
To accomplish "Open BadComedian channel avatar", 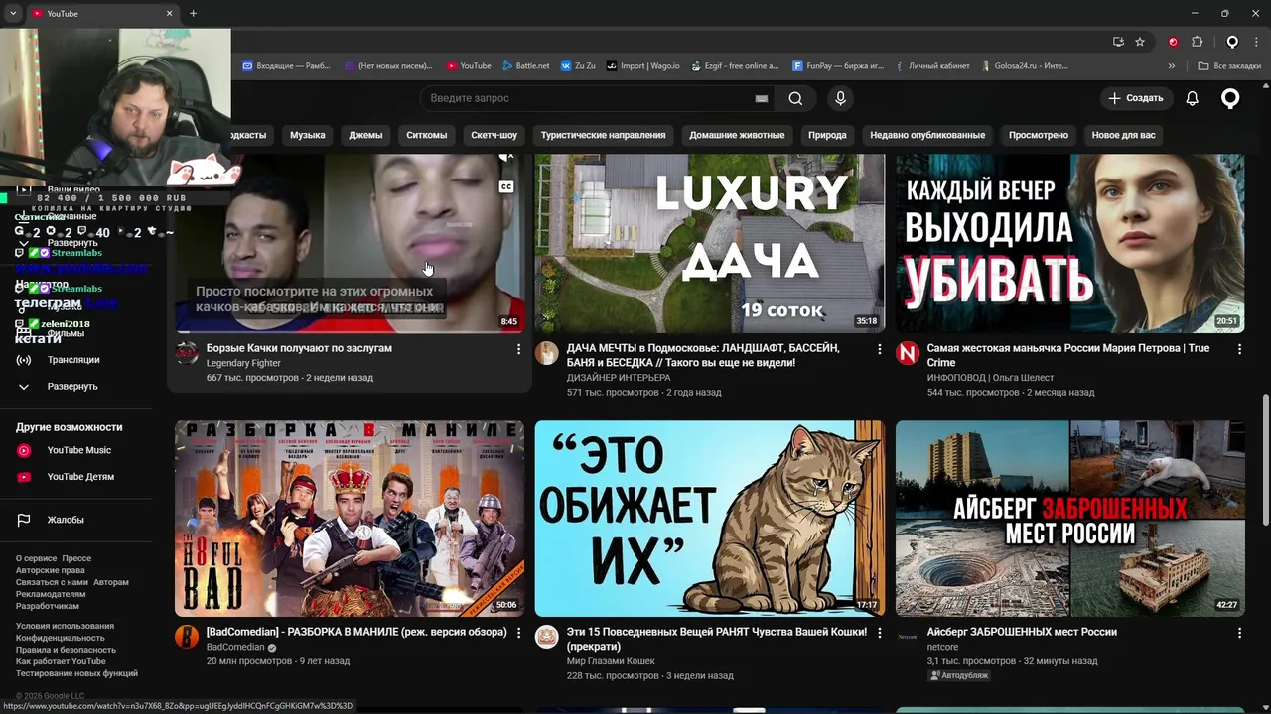I will pos(187,637).
